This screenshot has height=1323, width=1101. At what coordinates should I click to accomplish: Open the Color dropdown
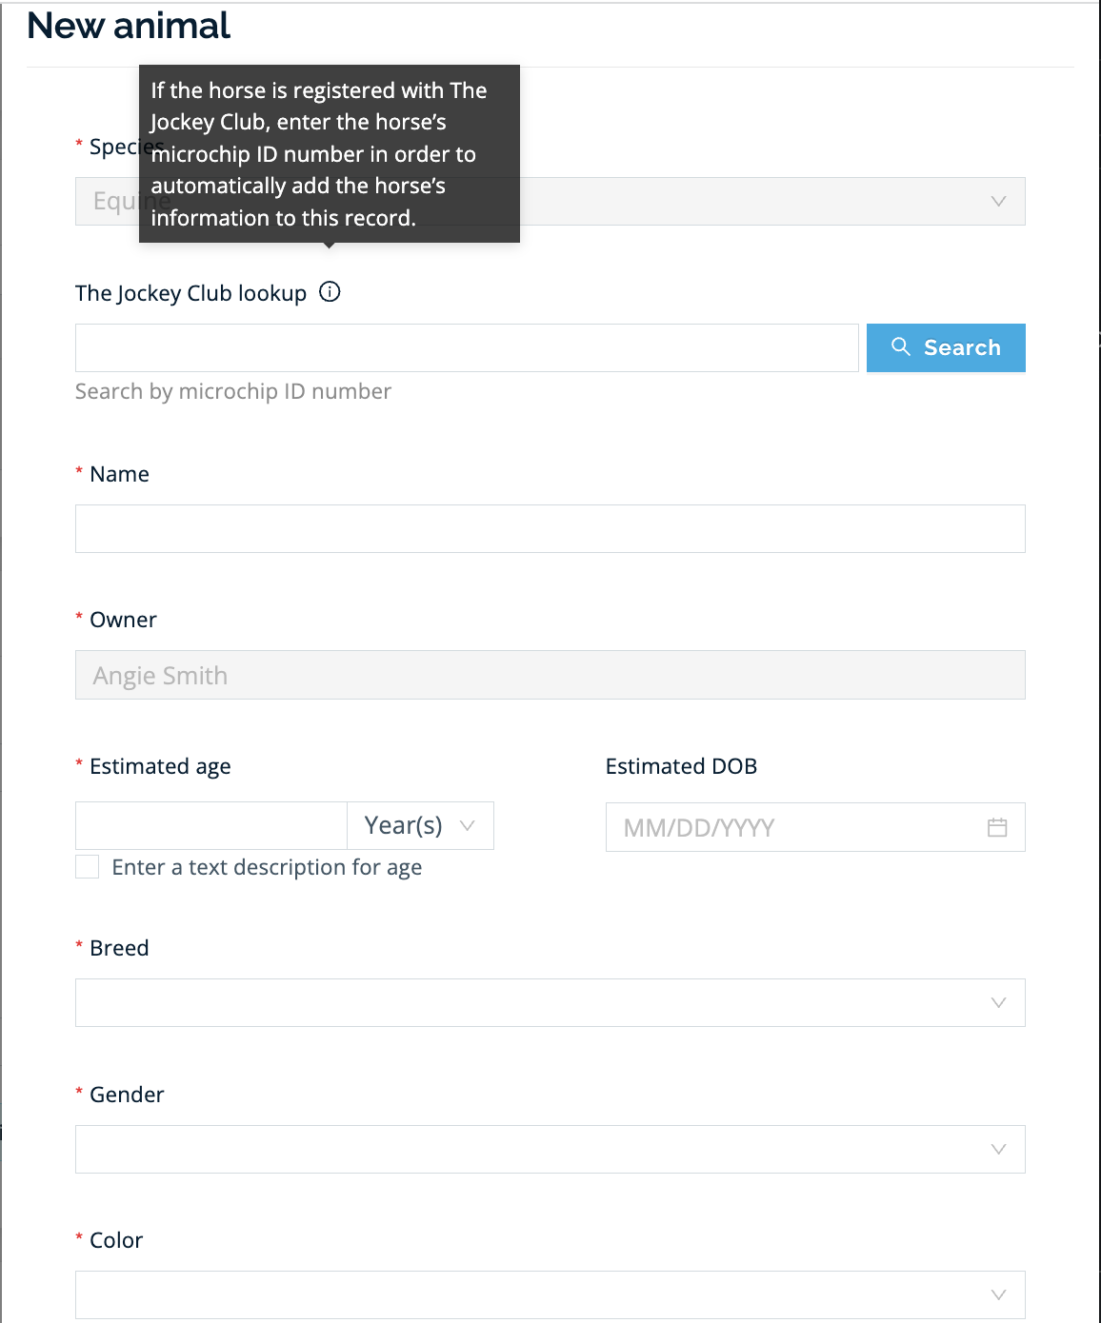[x=550, y=1294]
